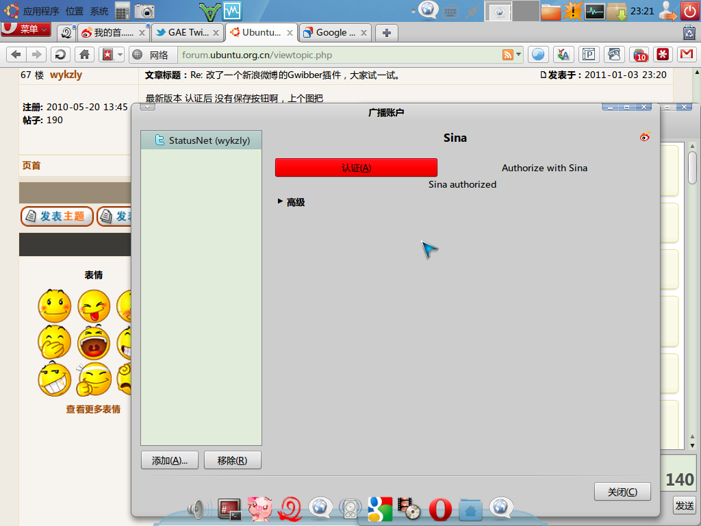Click the Google icon in dock
Viewport: 701px width, 526px height.
[x=380, y=509]
